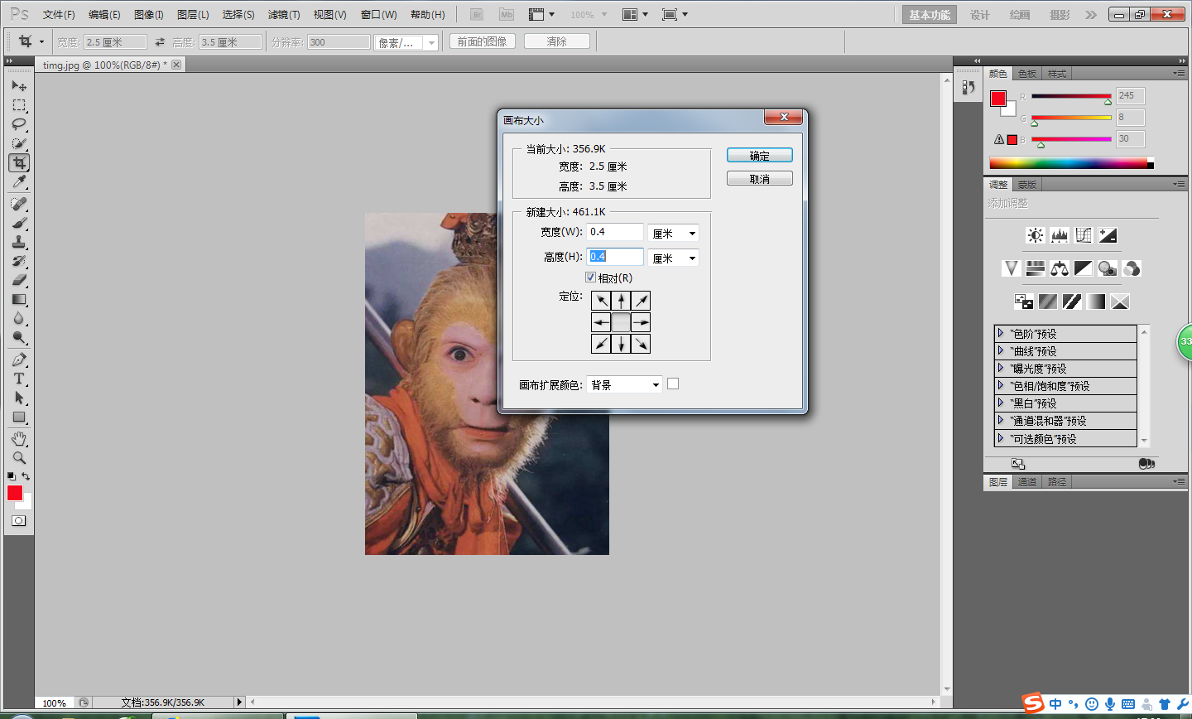Screen dimensions: 1192x719
Task: Click 前面的图像 button
Action: point(483,41)
